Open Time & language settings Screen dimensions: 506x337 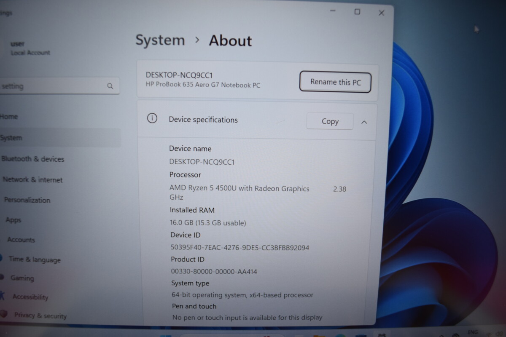click(x=35, y=259)
